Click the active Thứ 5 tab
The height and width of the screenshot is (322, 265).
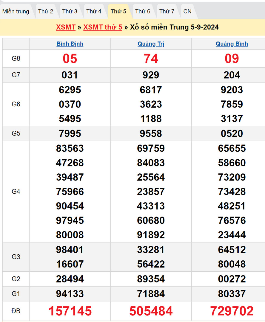(x=118, y=11)
